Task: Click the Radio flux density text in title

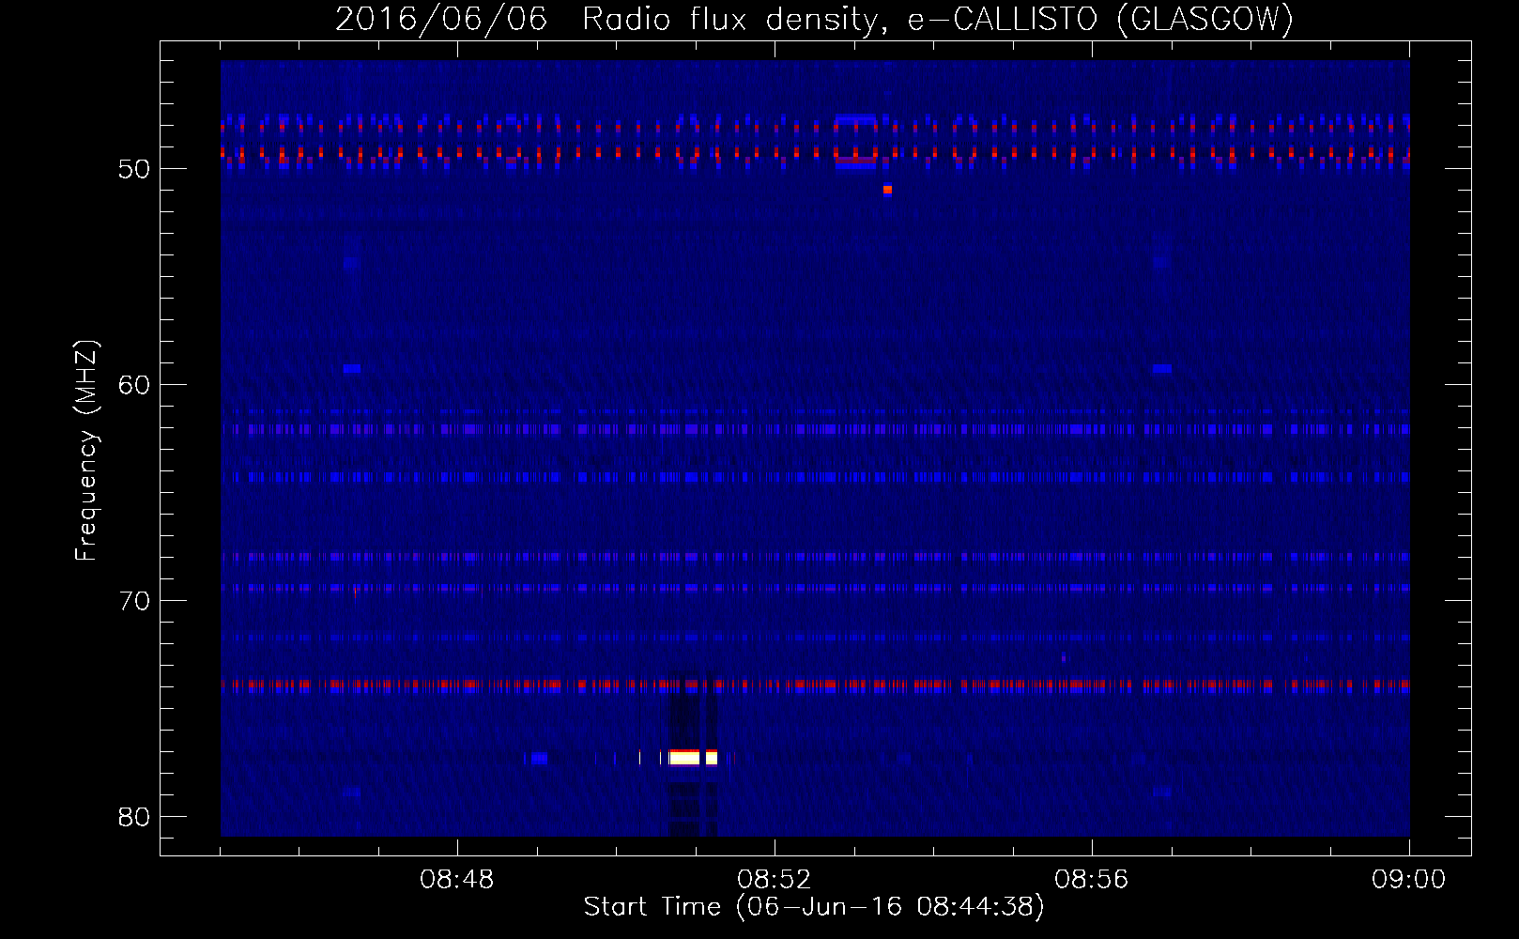Action: pyautogui.click(x=735, y=19)
